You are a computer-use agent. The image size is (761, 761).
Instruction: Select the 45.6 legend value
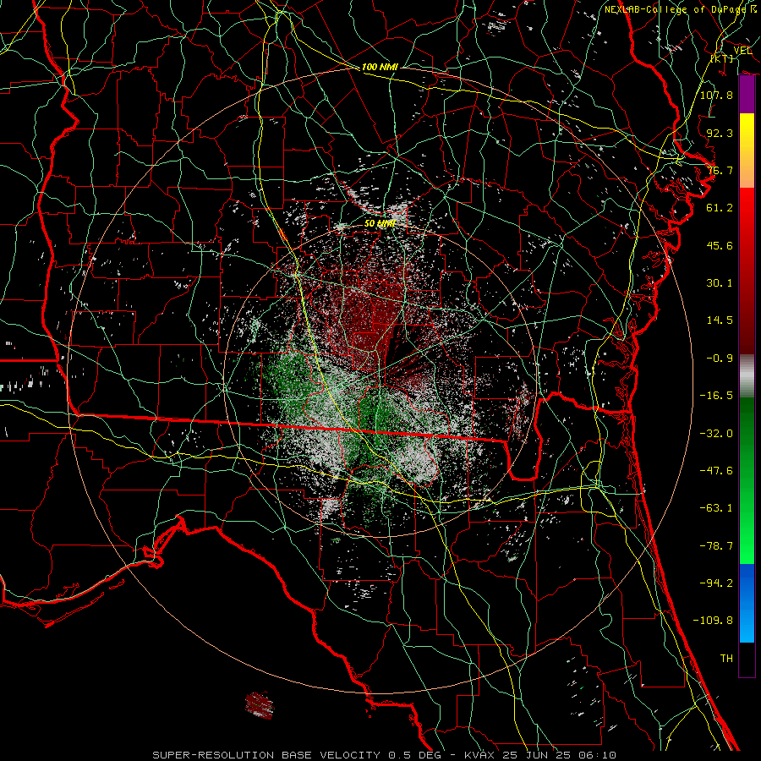coord(720,245)
